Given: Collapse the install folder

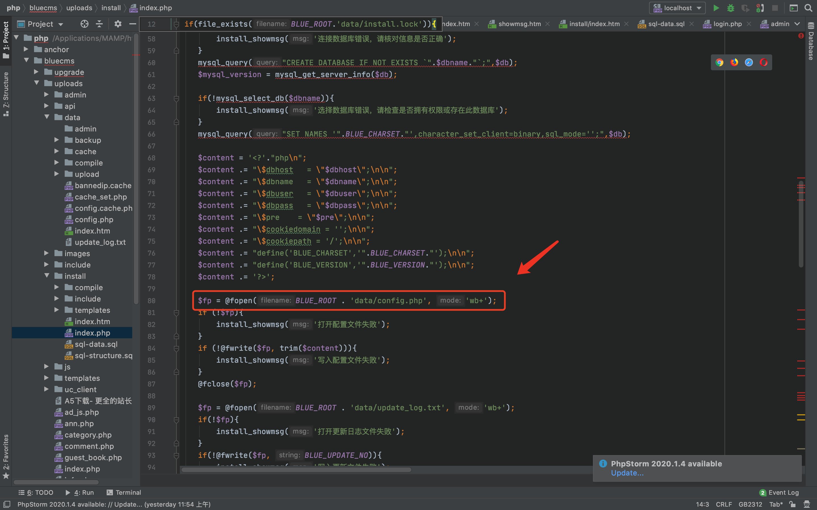Looking at the screenshot, I should 47,276.
